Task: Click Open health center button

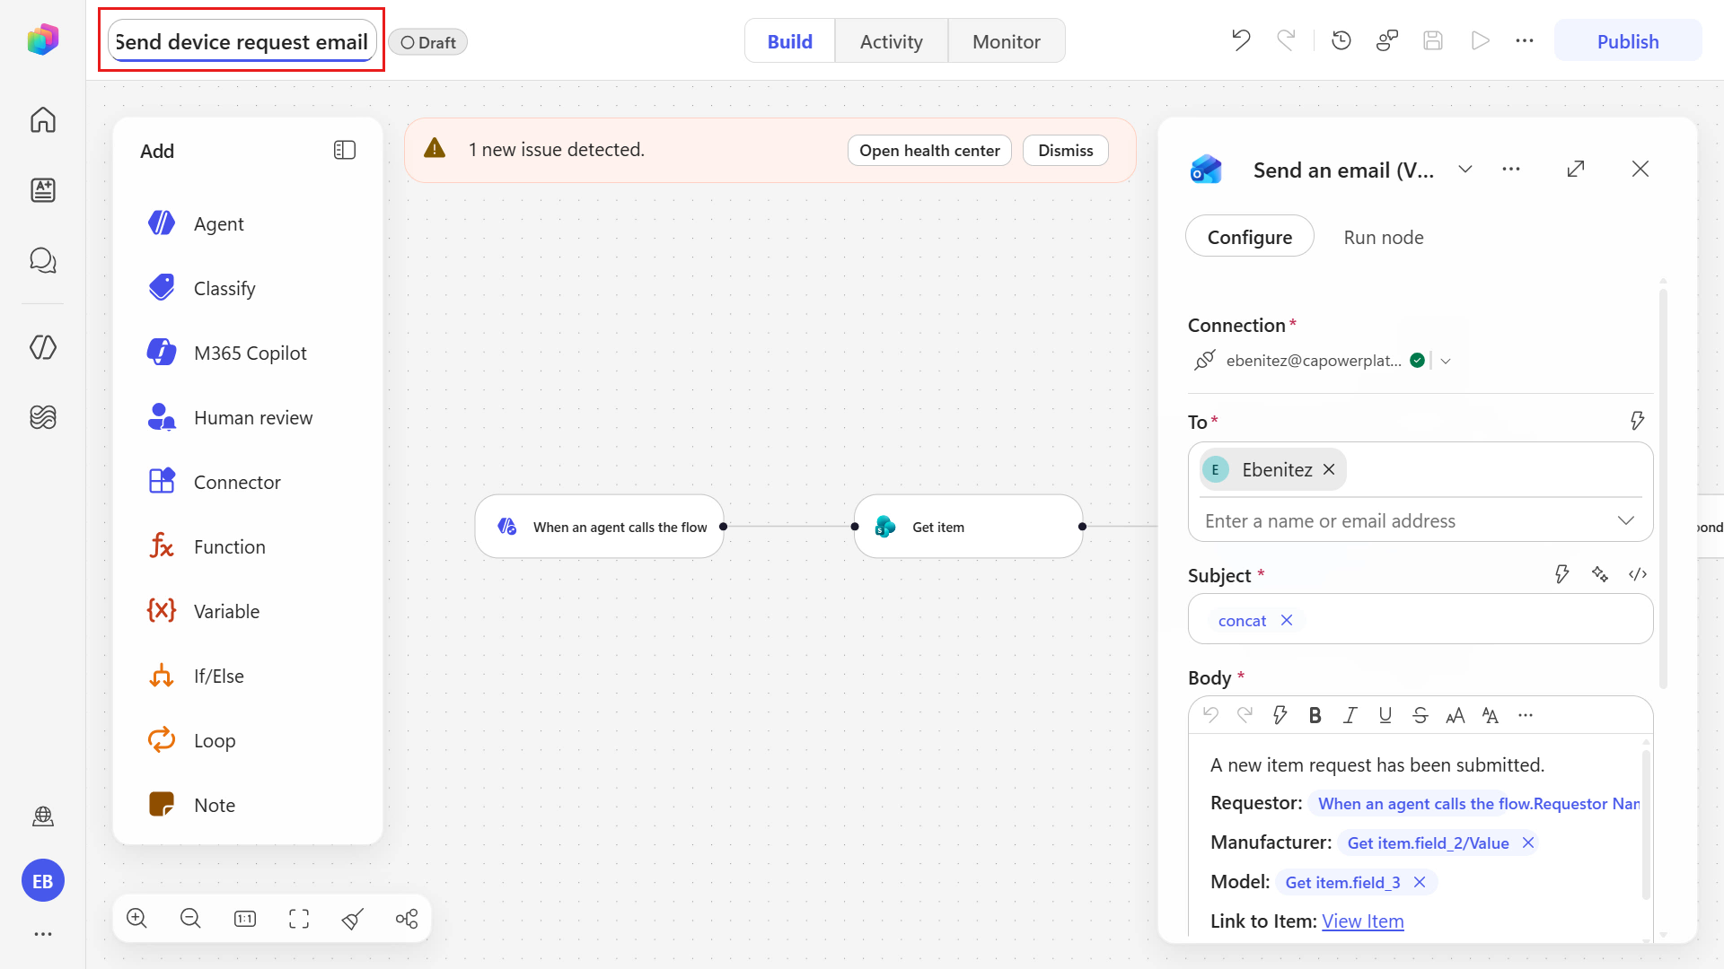Action: tap(929, 150)
